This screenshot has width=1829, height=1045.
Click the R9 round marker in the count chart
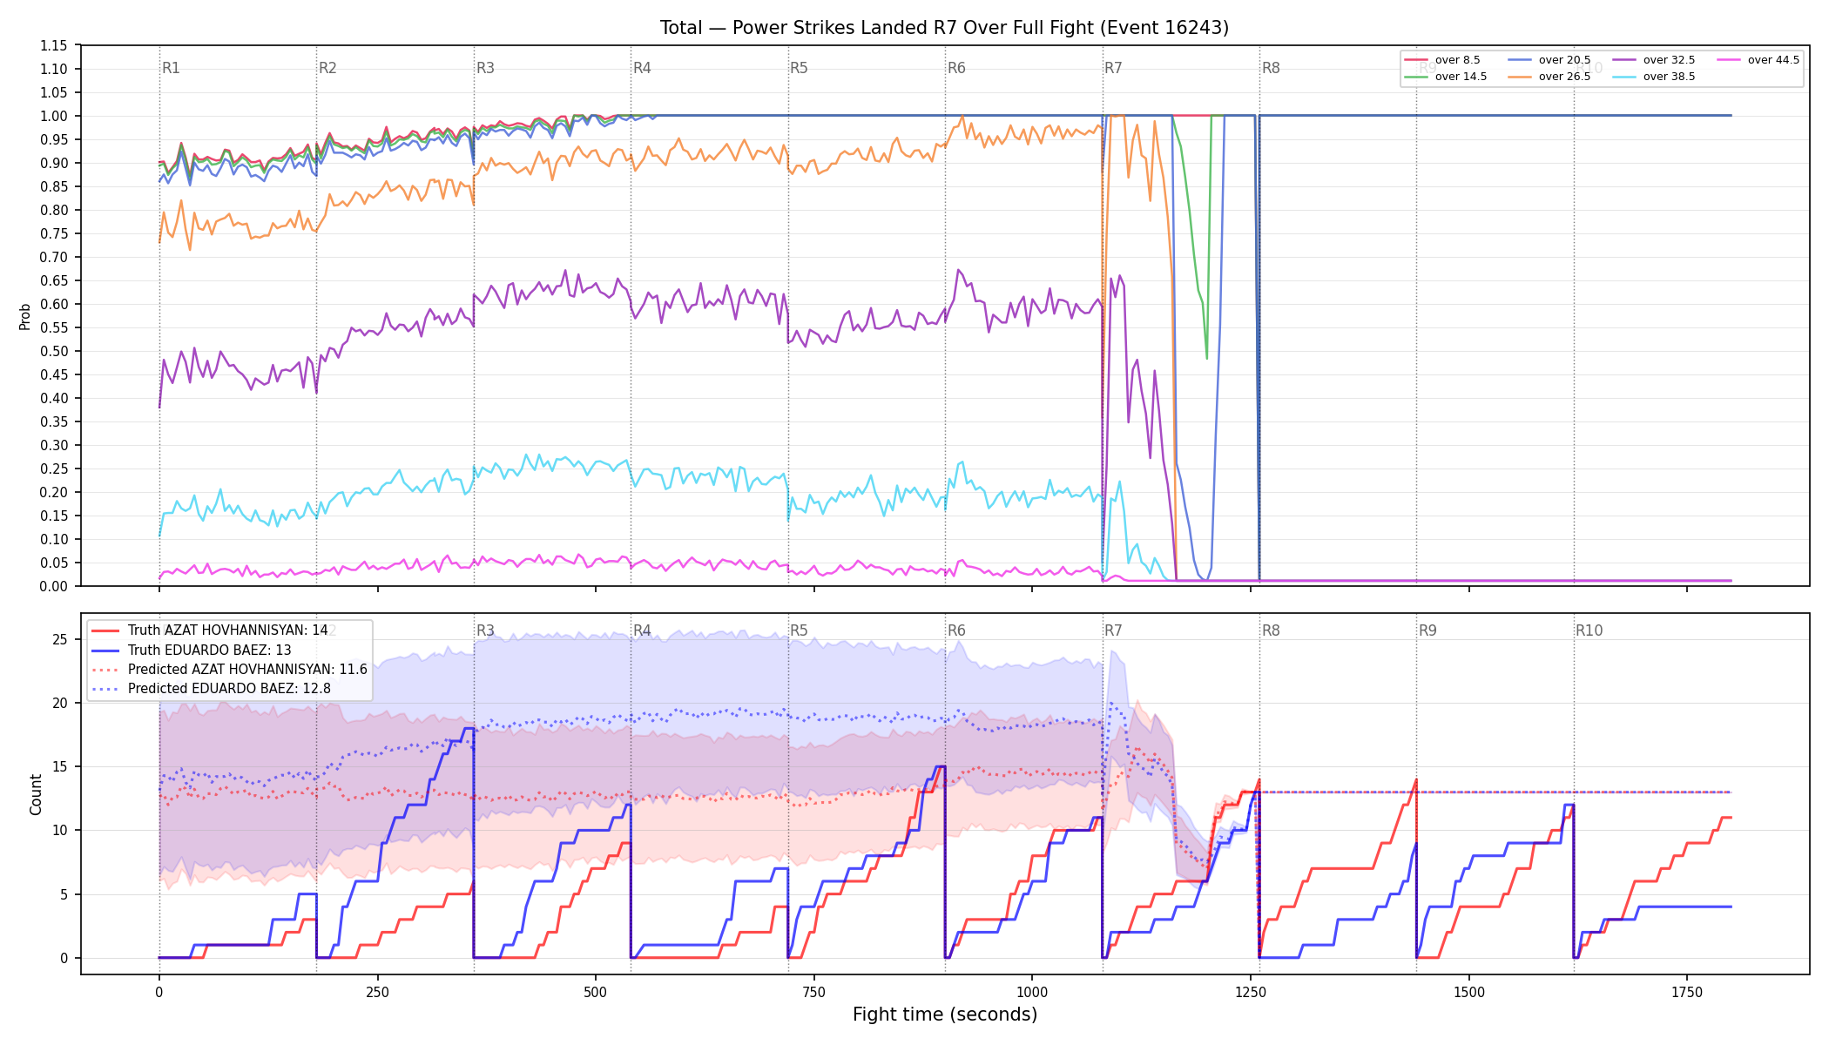pyautogui.click(x=1427, y=630)
